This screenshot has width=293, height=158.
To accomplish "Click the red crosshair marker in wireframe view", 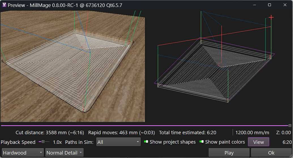I will tap(271, 17).
